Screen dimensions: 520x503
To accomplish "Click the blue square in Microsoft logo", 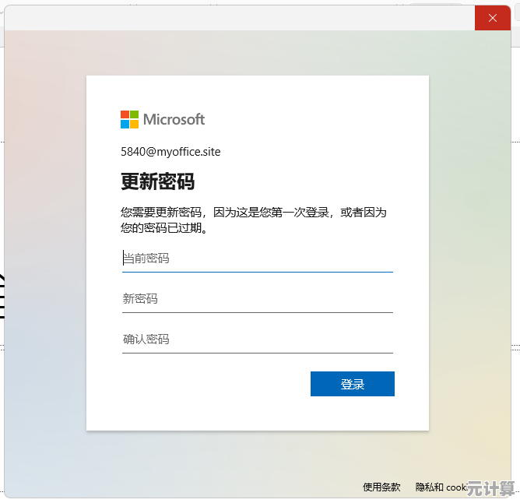I will tap(125, 124).
